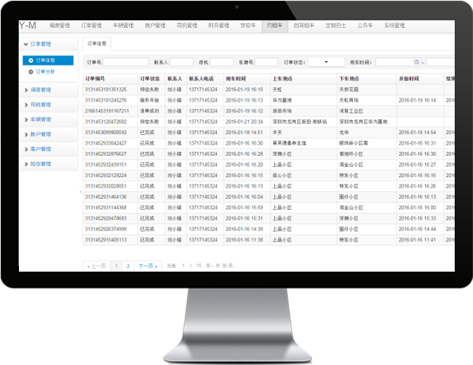
Task: Click the Y-M logo
Action: coord(28,25)
